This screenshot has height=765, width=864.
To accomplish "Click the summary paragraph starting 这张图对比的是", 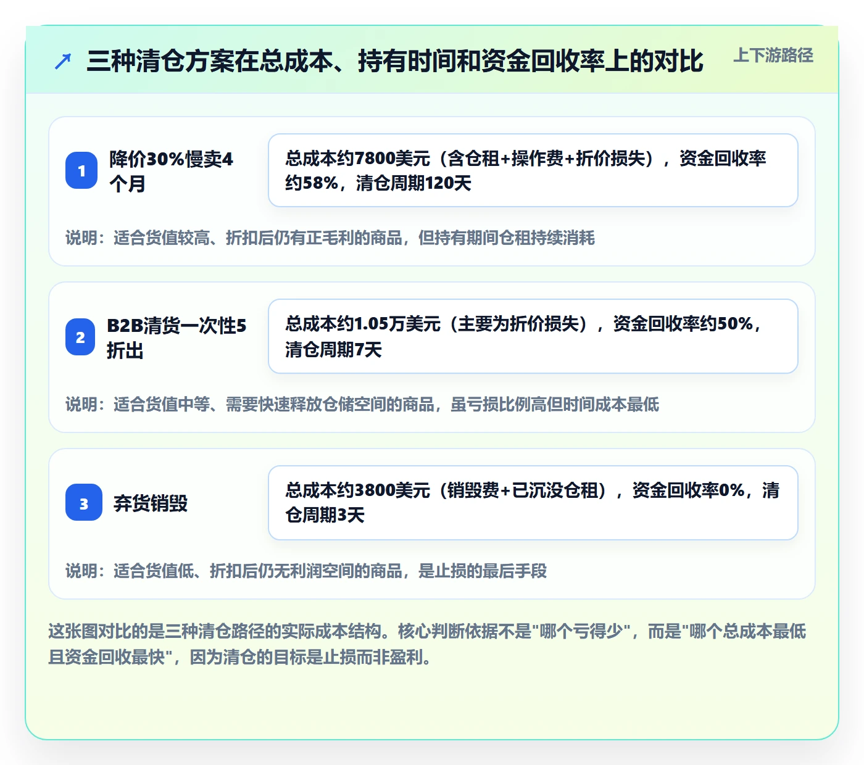I will pos(427,644).
